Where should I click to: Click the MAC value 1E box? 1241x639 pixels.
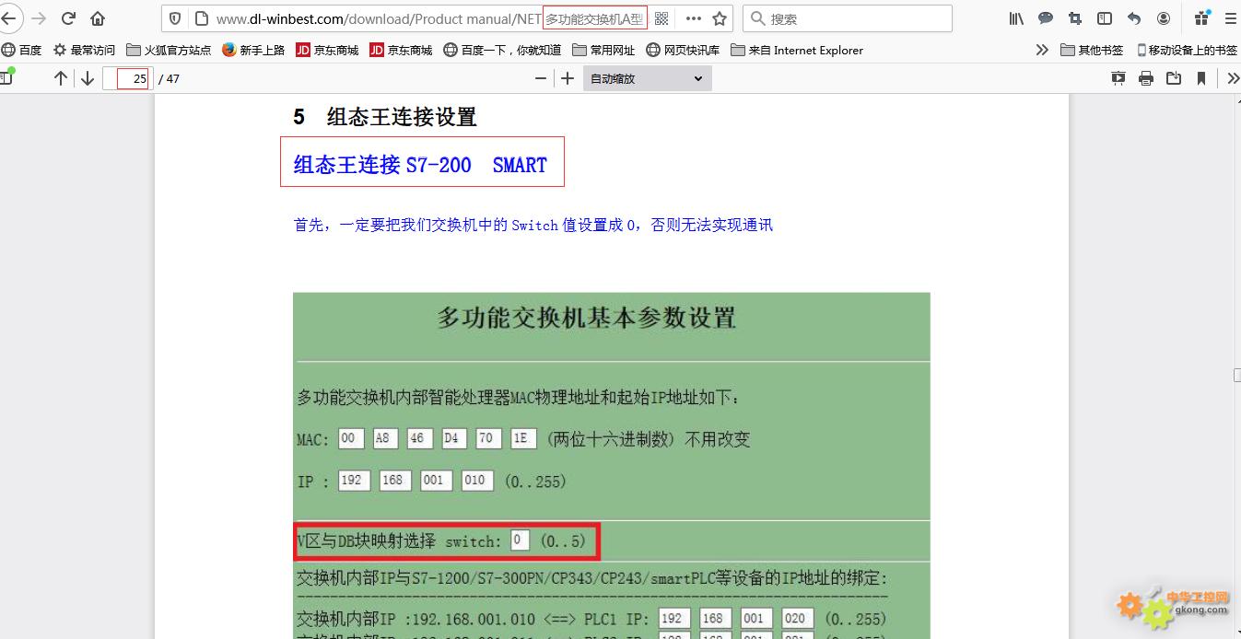(523, 438)
